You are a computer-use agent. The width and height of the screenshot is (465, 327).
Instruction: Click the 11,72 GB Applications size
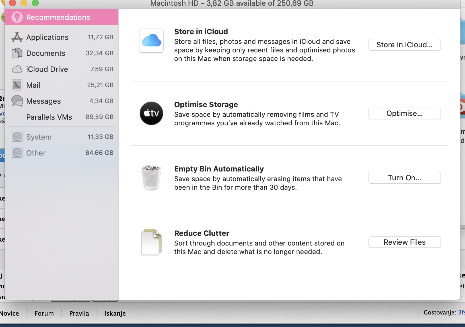point(100,37)
